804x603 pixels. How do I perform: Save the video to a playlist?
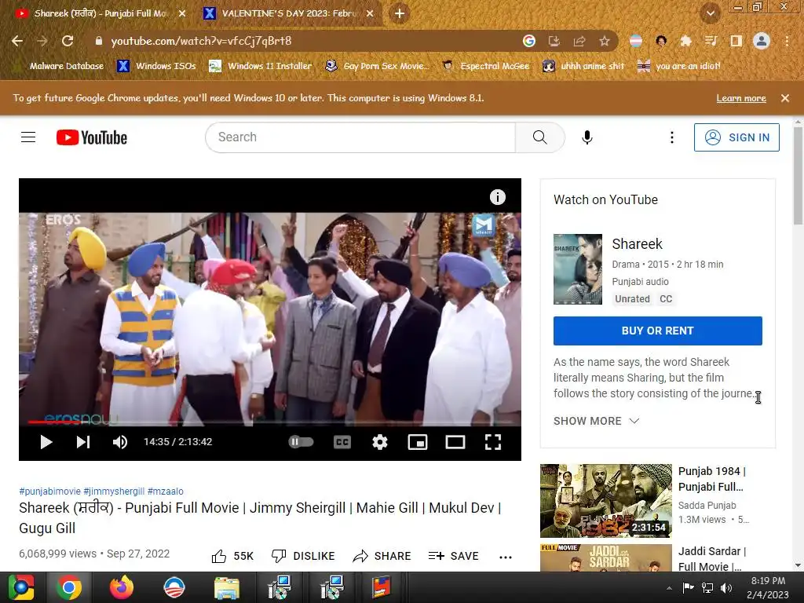click(453, 556)
